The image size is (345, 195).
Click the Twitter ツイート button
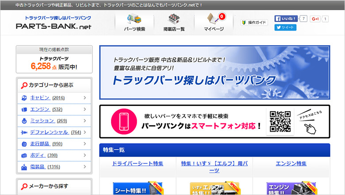(285, 27)
